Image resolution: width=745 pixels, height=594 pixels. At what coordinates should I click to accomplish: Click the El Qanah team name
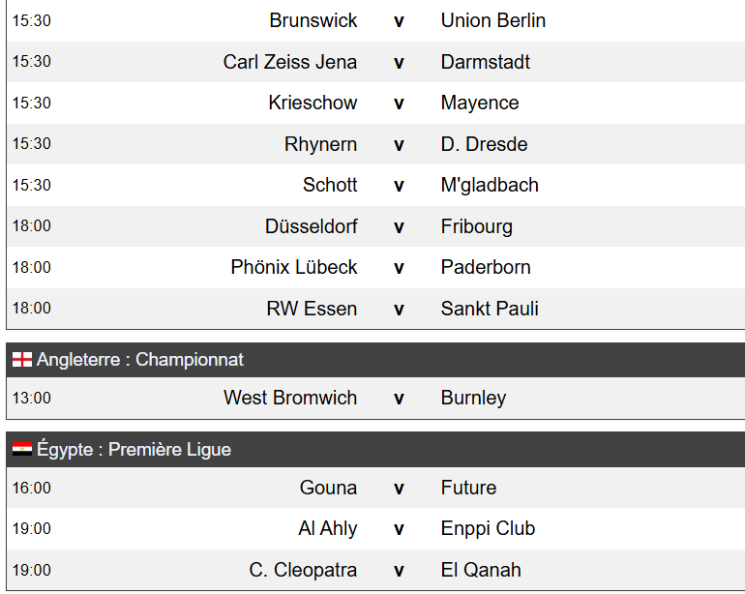(x=481, y=570)
